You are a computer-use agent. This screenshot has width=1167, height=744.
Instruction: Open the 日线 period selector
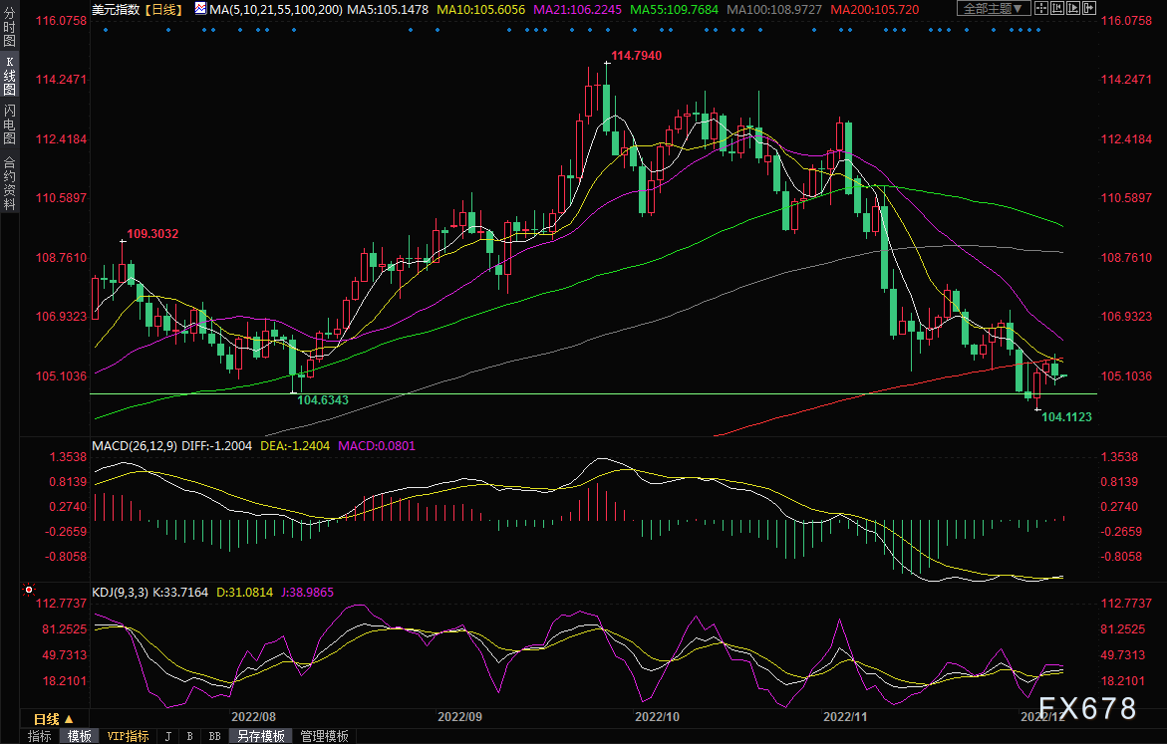click(54, 719)
